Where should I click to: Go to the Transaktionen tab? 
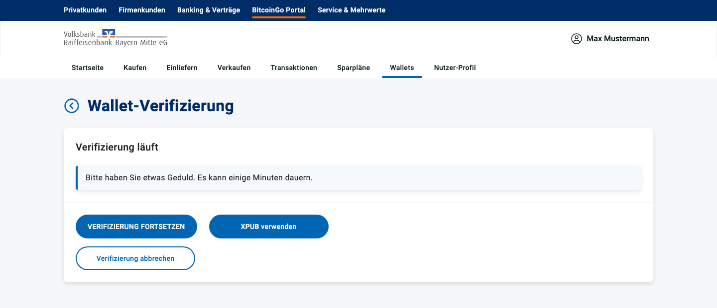pos(294,68)
